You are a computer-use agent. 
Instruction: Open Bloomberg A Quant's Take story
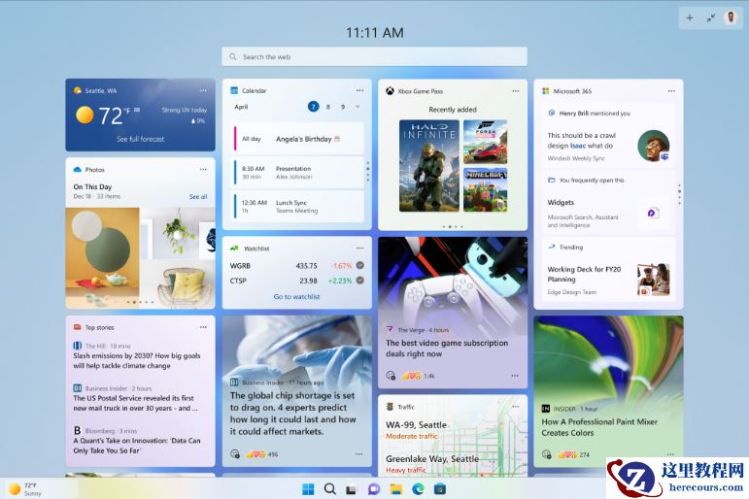tap(137, 446)
